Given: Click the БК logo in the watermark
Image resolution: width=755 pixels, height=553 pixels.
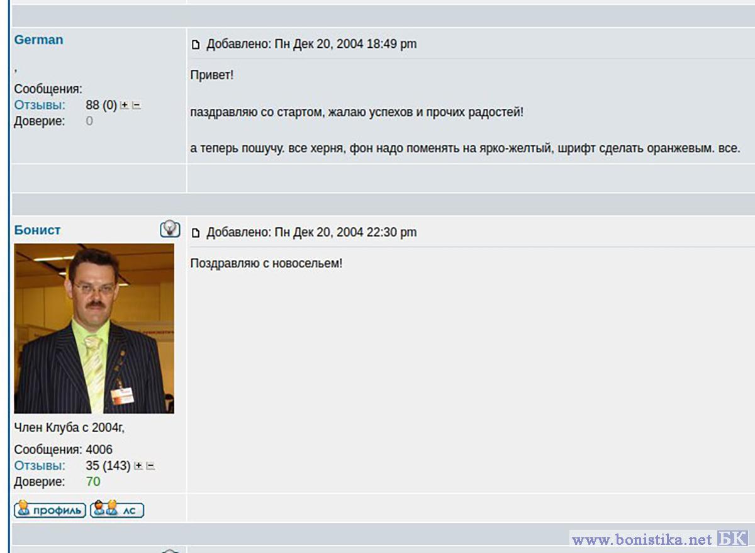Looking at the screenshot, I should click(x=732, y=539).
